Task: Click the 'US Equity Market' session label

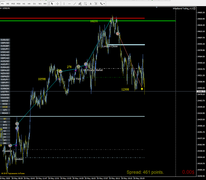Action: [x=93, y=70]
